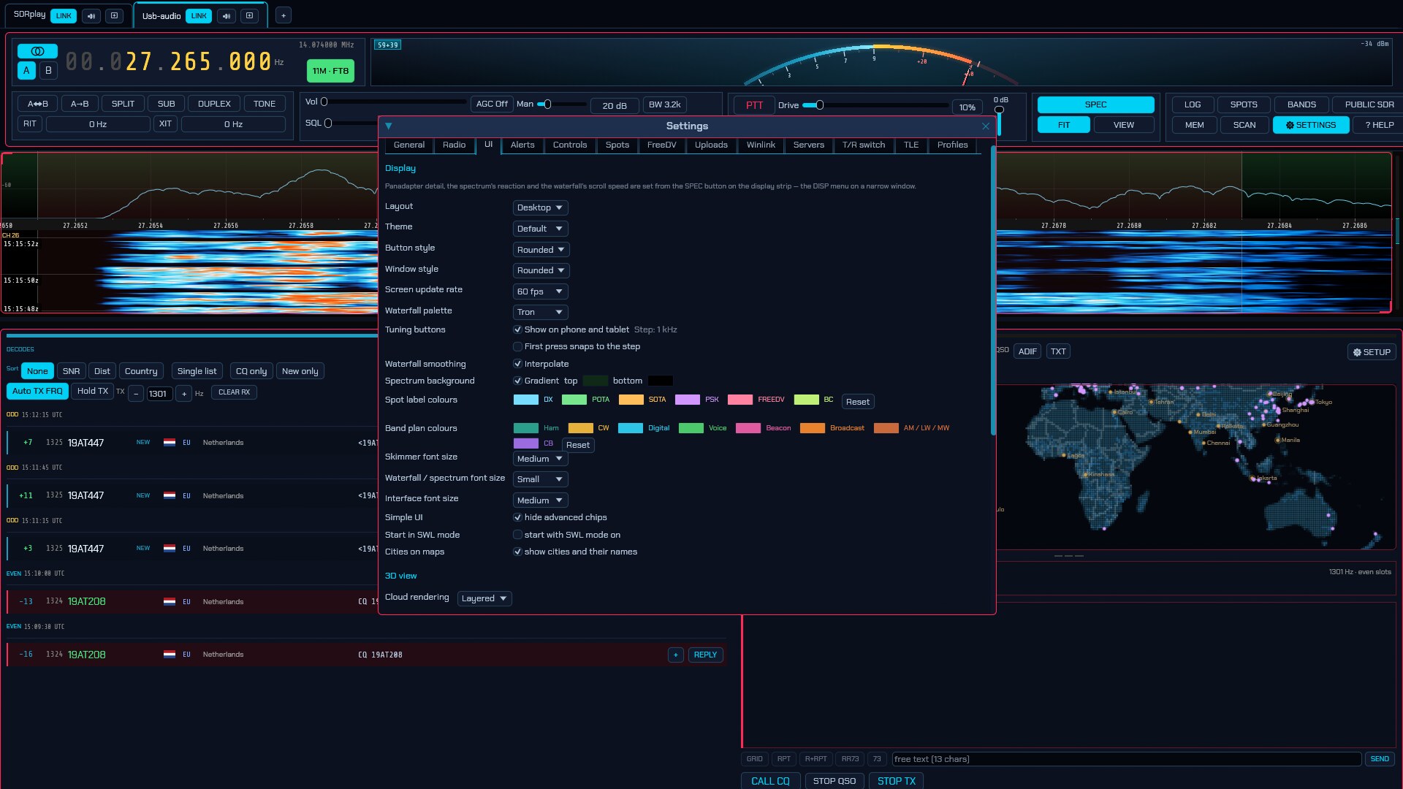Open the Waterfall palette dropdown
This screenshot has width=1403, height=789.
point(540,313)
